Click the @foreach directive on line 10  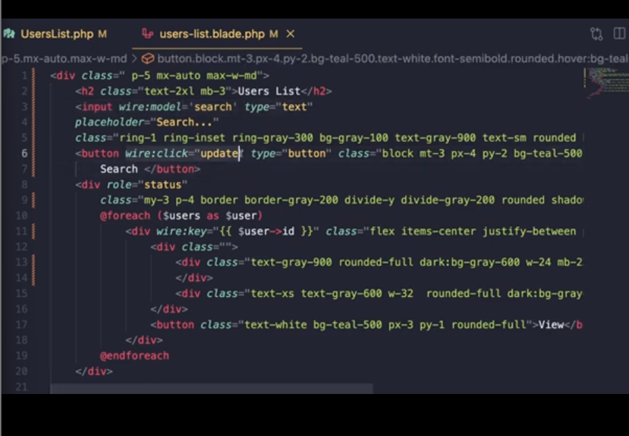click(125, 216)
